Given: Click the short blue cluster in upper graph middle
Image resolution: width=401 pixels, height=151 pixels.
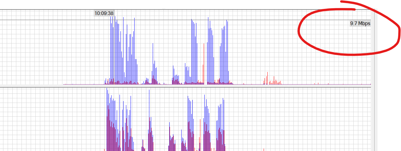Looking at the screenshot, I should point(176,77).
